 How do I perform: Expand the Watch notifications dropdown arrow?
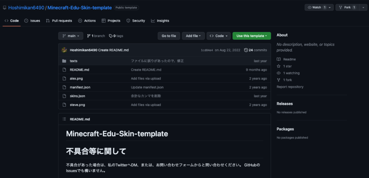(330, 8)
